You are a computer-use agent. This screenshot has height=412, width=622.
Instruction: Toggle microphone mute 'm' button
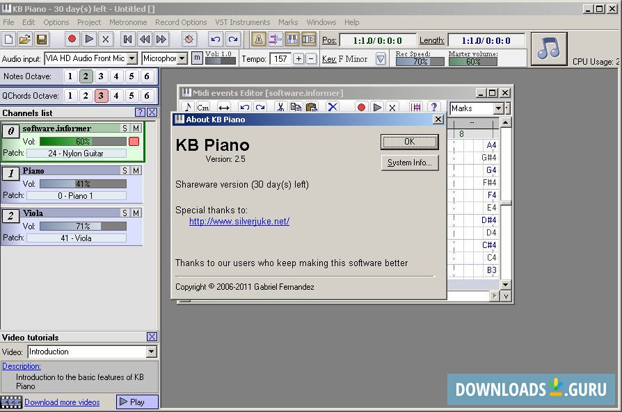coord(197,58)
